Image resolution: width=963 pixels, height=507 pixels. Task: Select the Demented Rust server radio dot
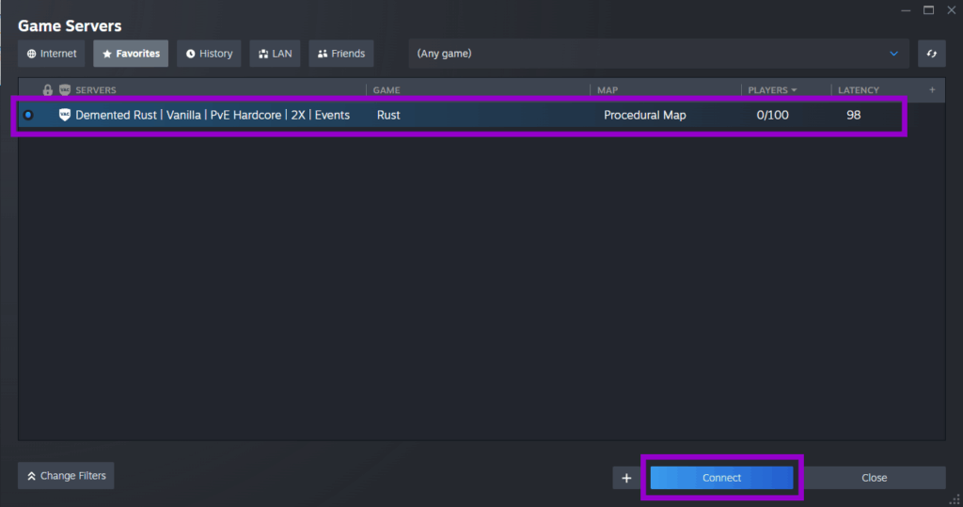(27, 115)
